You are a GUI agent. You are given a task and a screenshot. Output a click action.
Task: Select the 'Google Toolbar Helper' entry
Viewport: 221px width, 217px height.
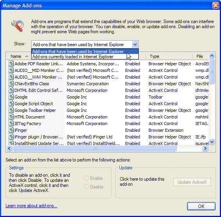pyautogui.click(x=35, y=110)
